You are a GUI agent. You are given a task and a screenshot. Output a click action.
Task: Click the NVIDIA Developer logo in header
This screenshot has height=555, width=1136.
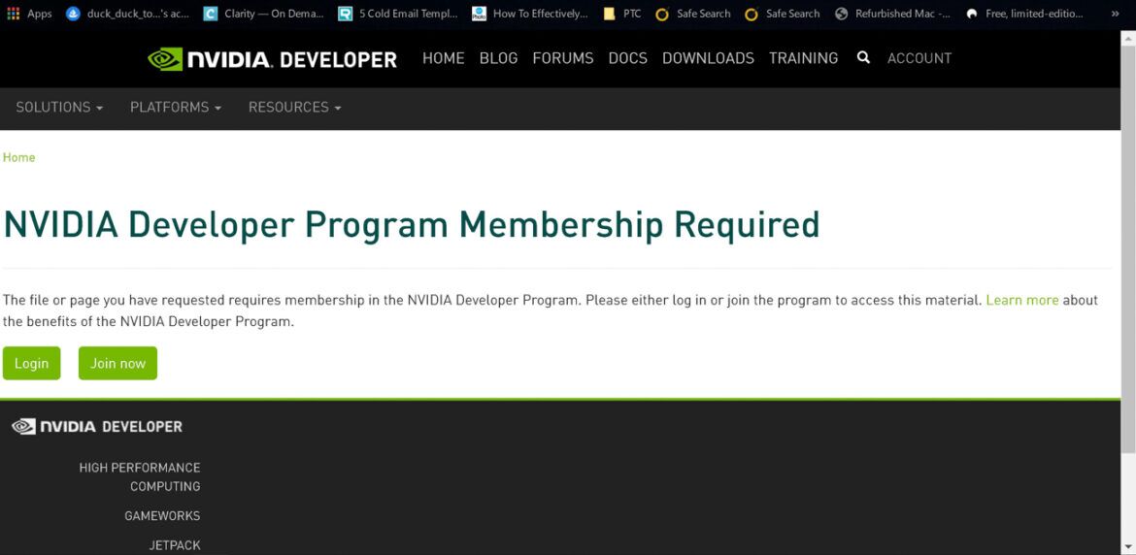pos(272,59)
